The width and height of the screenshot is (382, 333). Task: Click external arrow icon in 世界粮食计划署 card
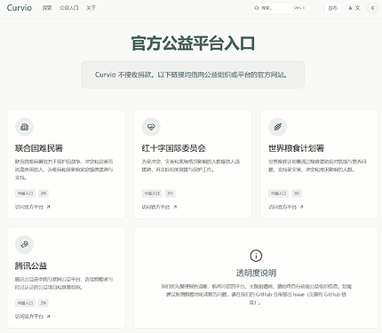pos(301,207)
